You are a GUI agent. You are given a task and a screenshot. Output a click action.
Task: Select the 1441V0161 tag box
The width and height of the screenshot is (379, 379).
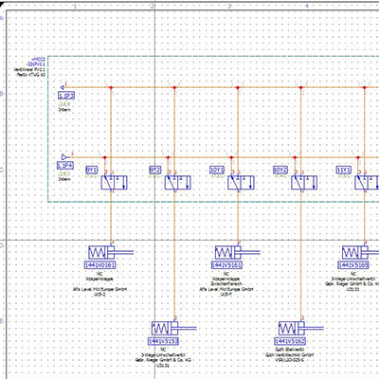[x=99, y=265]
